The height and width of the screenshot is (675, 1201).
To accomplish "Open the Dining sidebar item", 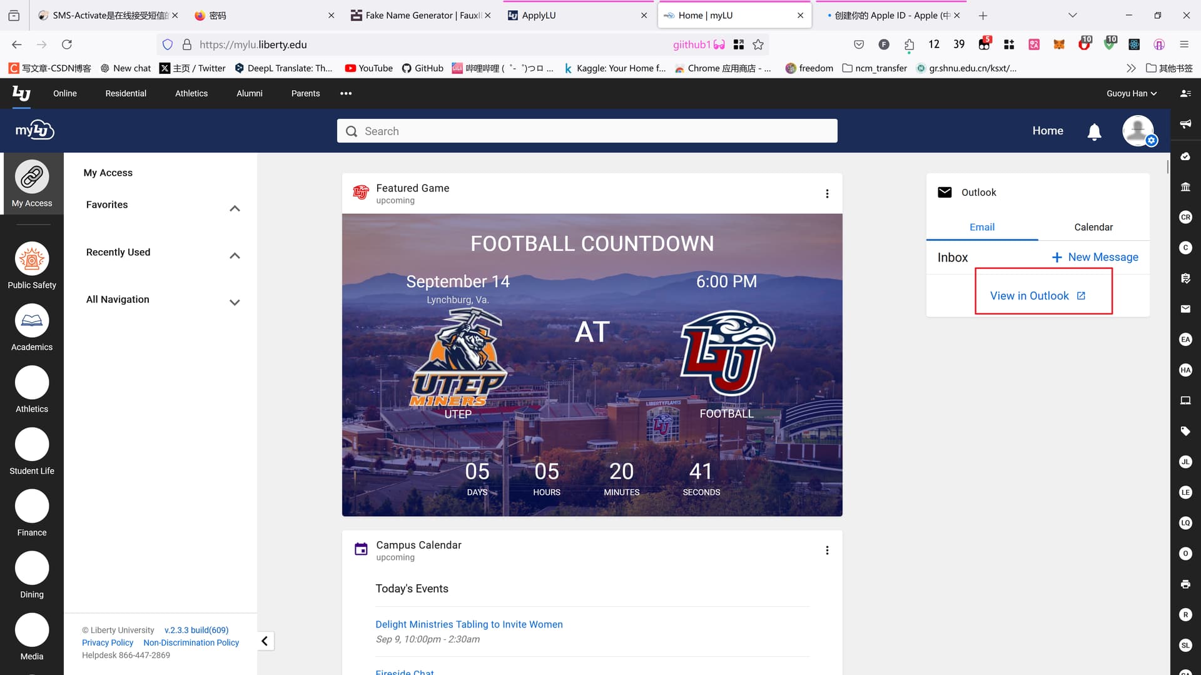I will tap(32, 576).
